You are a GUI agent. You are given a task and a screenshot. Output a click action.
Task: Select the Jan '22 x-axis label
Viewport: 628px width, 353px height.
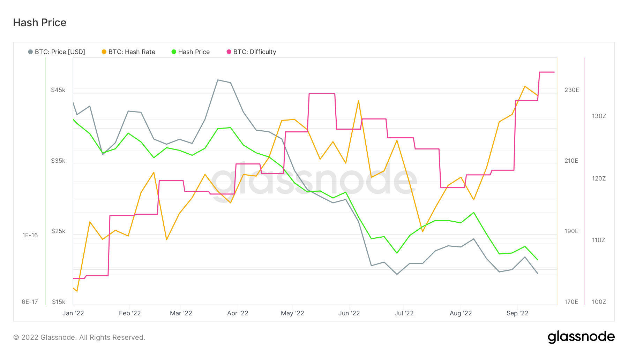click(73, 313)
